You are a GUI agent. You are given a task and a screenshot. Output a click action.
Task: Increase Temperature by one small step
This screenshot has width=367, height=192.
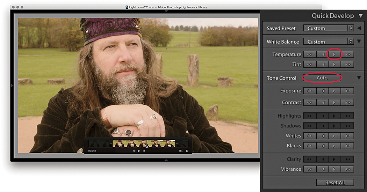(334, 54)
